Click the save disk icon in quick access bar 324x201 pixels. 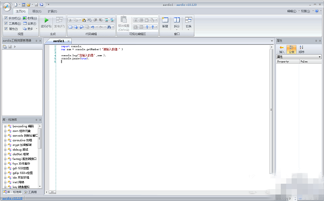(36, 4)
